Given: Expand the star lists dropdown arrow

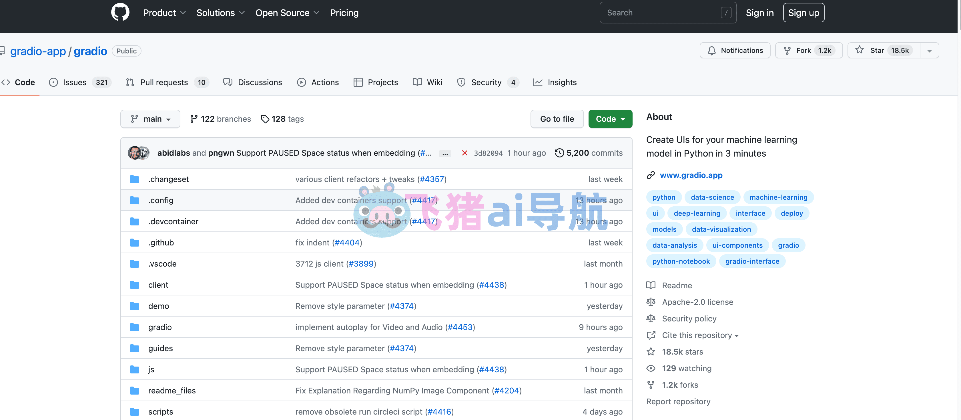Looking at the screenshot, I should tap(929, 51).
